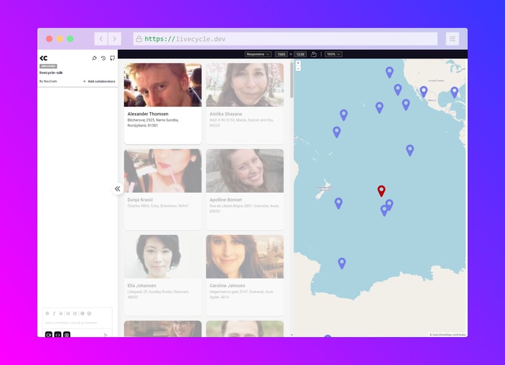Viewport: 505px width, 365px height.
Task: Click the video recording button
Action: (x=49, y=335)
